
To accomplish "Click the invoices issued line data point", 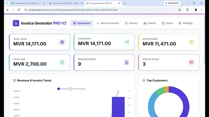I will [118, 91].
